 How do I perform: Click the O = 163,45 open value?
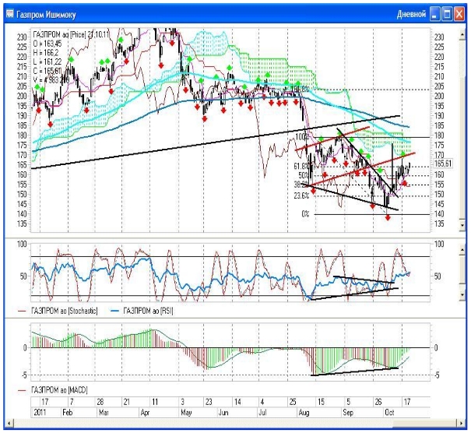click(47, 44)
